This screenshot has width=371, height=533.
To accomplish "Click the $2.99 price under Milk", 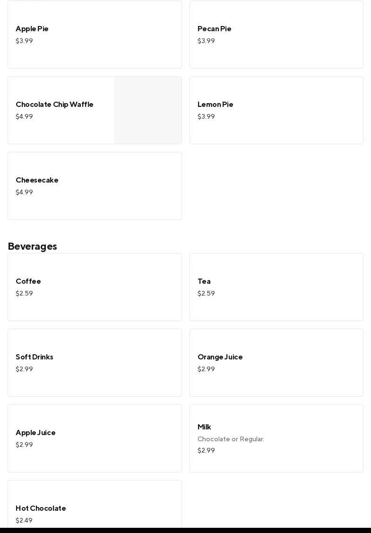I will coord(206,451).
